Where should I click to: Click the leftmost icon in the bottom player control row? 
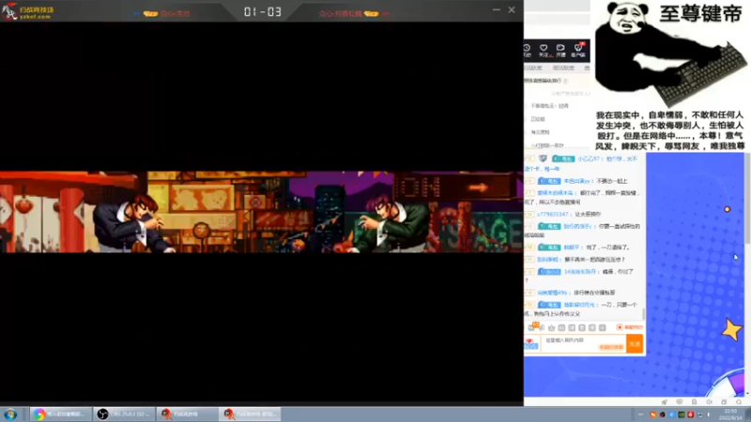(665, 402)
